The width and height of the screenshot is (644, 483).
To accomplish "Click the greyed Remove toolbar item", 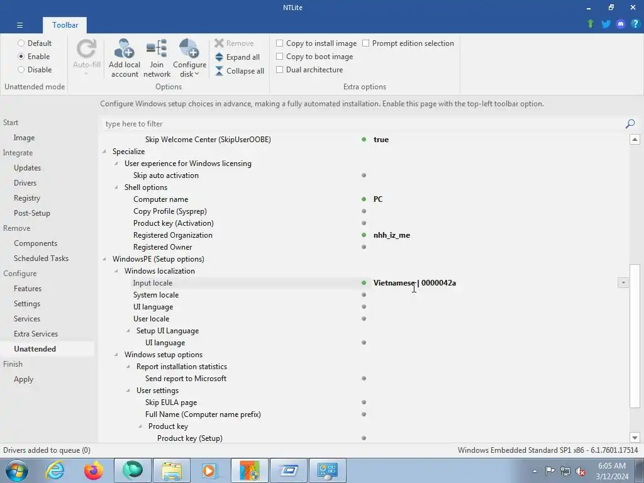I will (x=234, y=43).
